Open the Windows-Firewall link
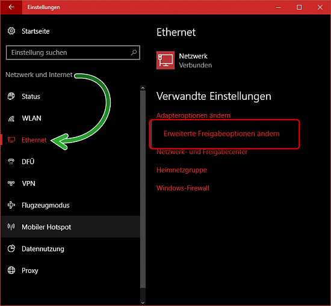 183,188
